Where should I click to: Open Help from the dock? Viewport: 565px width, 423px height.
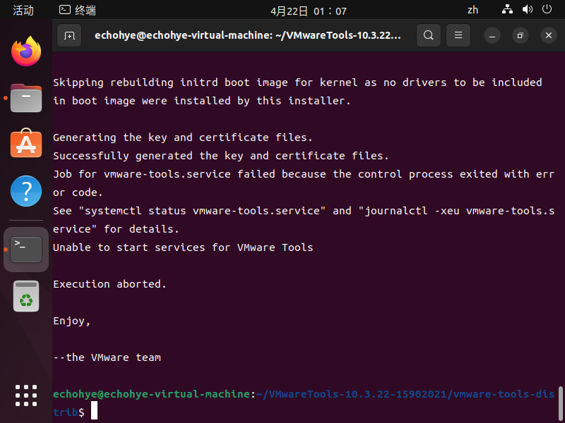(26, 191)
